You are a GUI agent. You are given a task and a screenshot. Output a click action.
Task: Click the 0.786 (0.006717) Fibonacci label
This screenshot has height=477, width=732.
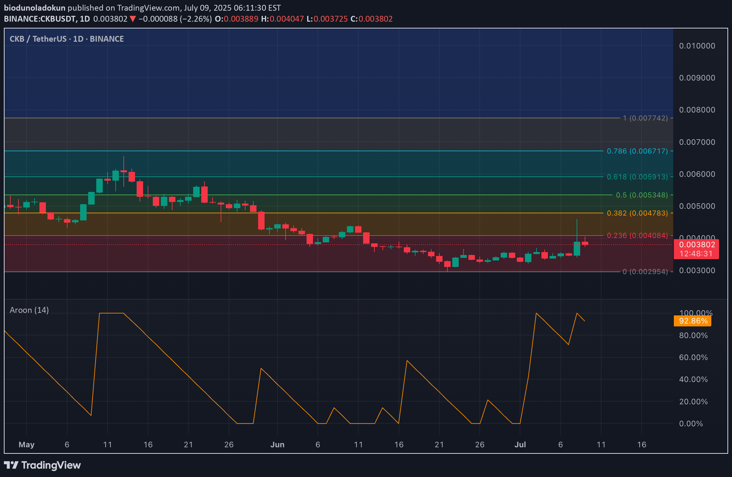[637, 151]
